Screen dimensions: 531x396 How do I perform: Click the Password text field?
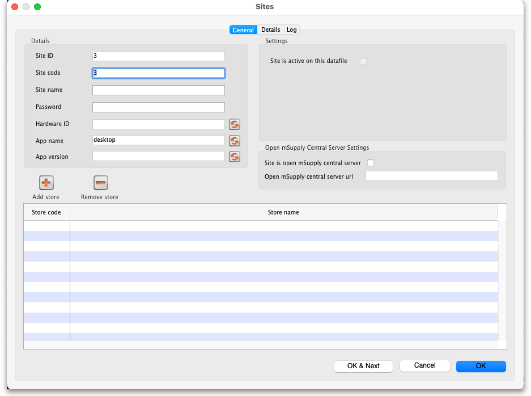[x=158, y=107]
